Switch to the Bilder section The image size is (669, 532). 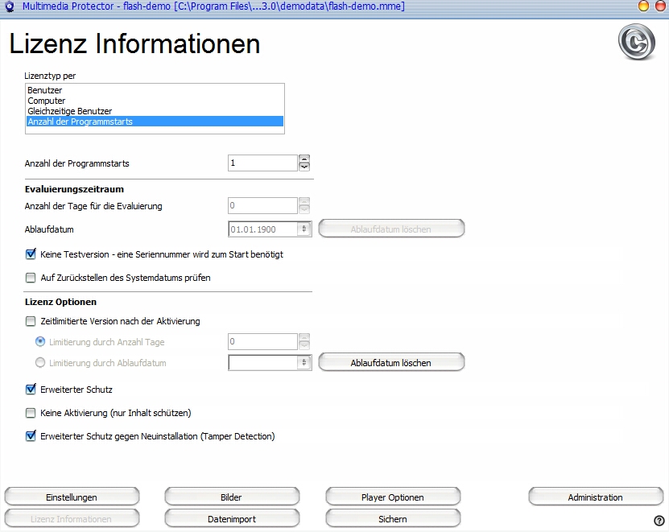(231, 497)
